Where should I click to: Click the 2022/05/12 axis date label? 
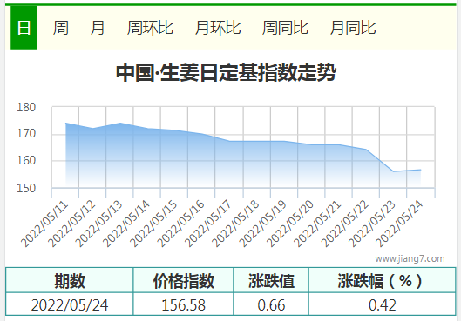click(x=72, y=224)
